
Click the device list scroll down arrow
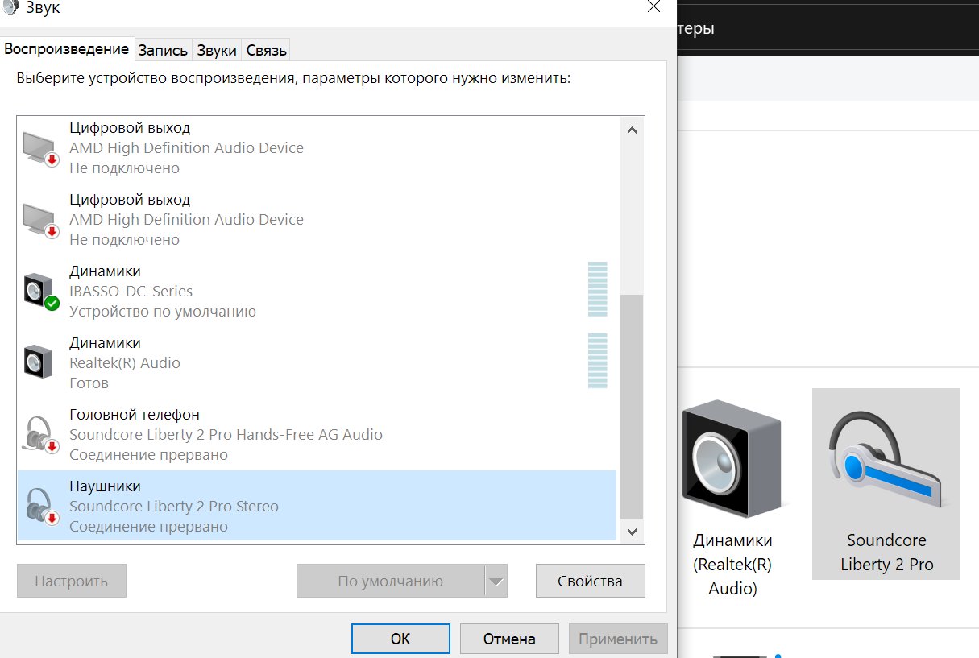[x=632, y=531]
